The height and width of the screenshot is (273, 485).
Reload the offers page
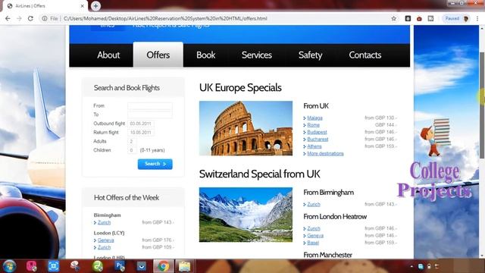30,18
